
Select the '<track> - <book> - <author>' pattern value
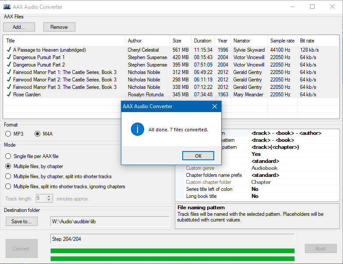286,133
